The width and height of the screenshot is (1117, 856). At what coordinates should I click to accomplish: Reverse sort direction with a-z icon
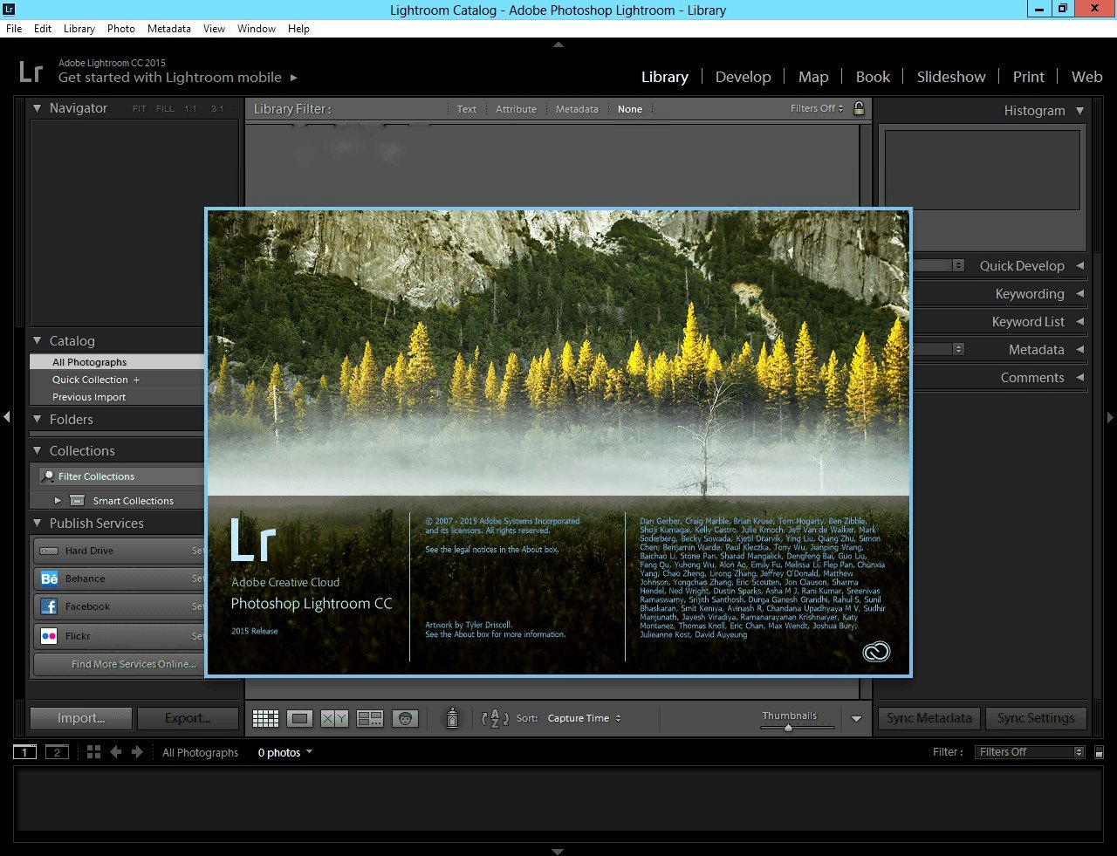click(495, 718)
